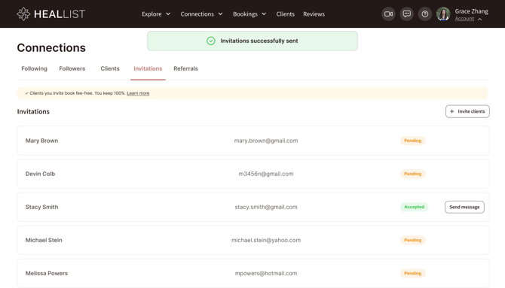Click Stacy Smith's Accepted status badge

click(x=415, y=207)
